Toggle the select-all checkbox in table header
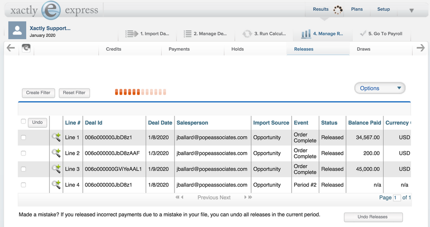 click(x=23, y=121)
